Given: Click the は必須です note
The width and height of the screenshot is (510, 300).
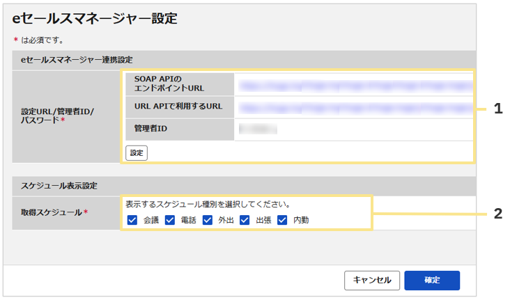Looking at the screenshot, I should coord(39,40).
